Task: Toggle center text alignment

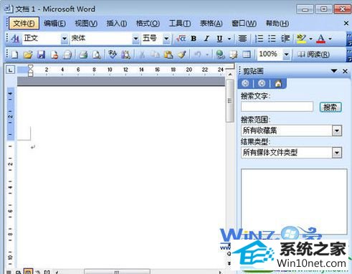Action: (x=242, y=39)
